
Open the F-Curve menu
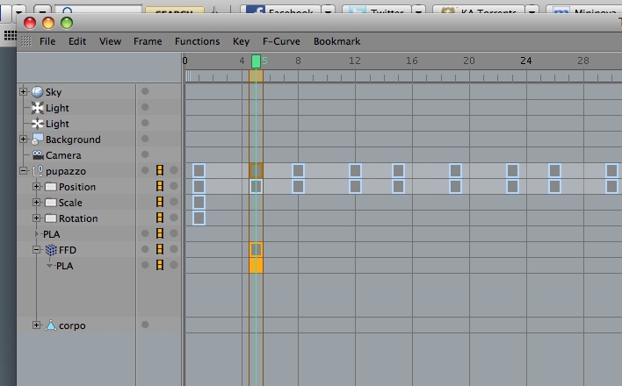click(281, 41)
